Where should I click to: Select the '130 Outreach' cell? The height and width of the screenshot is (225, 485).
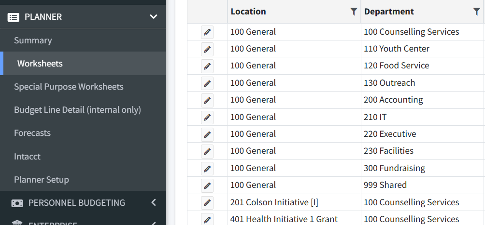[422, 83]
